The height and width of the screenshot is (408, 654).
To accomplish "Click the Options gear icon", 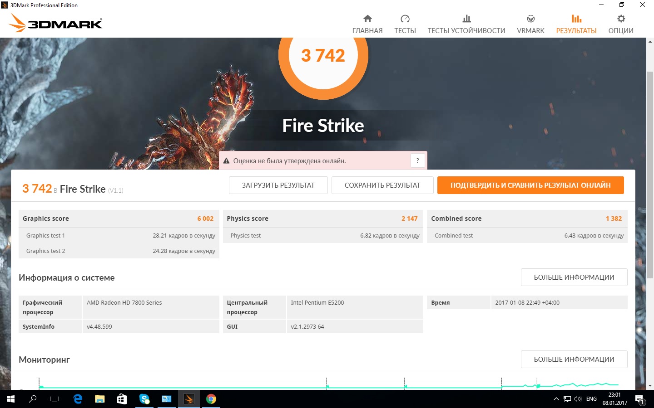I will (621, 19).
